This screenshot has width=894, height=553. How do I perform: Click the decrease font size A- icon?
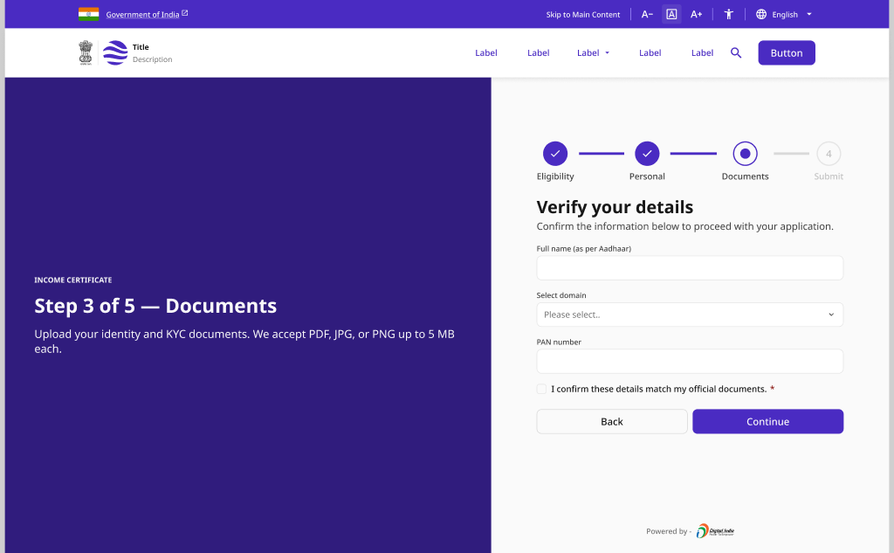click(x=647, y=14)
